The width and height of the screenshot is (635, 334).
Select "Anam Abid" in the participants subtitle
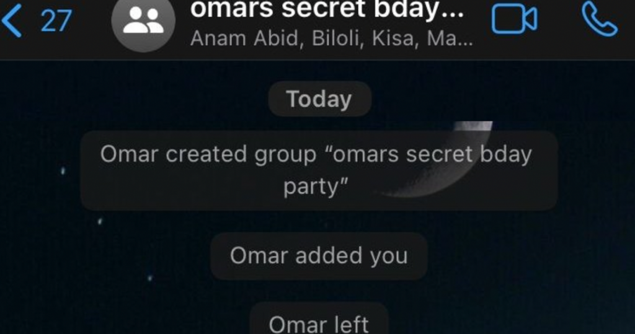coord(245,39)
